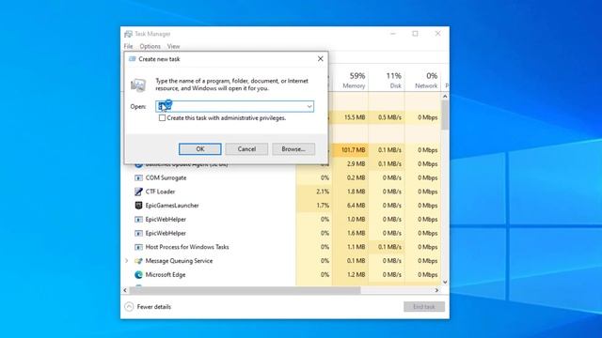Click the Host Process for Windows Tasks icon
Screen dimensions: 602x338
[x=138, y=247]
